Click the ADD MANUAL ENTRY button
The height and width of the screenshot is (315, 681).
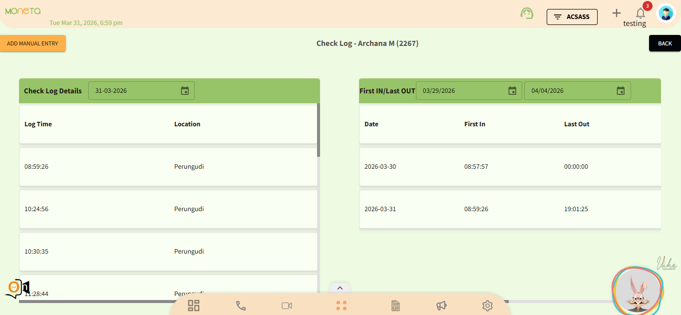pyautogui.click(x=32, y=43)
